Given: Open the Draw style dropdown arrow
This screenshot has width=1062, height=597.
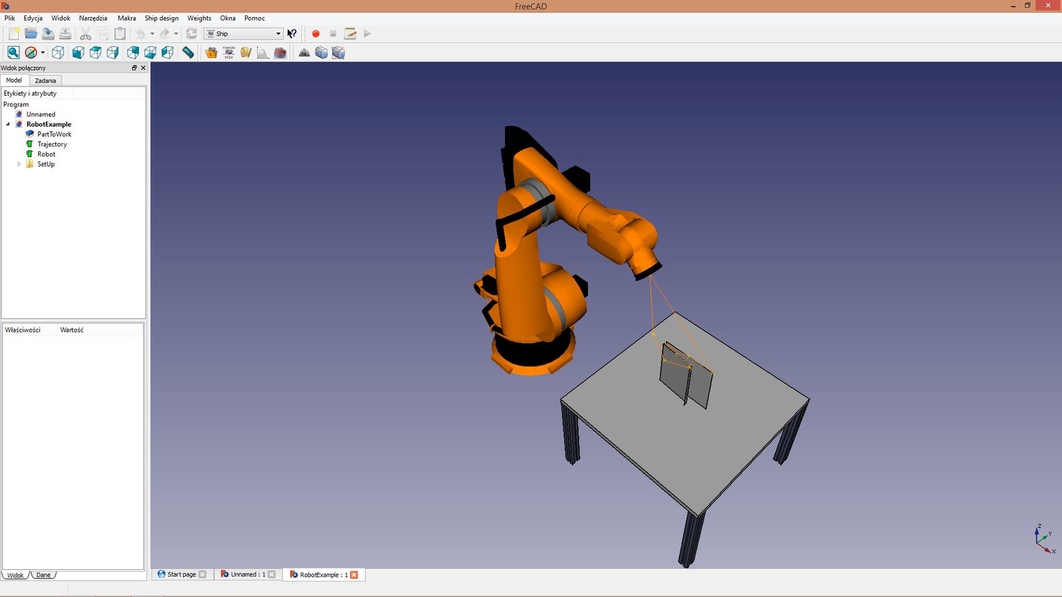Looking at the screenshot, I should pos(43,53).
